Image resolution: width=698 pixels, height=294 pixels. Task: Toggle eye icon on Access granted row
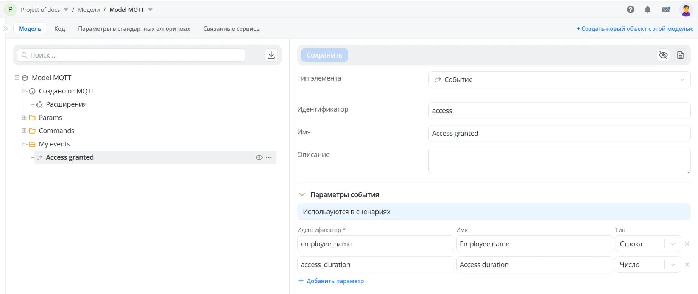pos(259,157)
